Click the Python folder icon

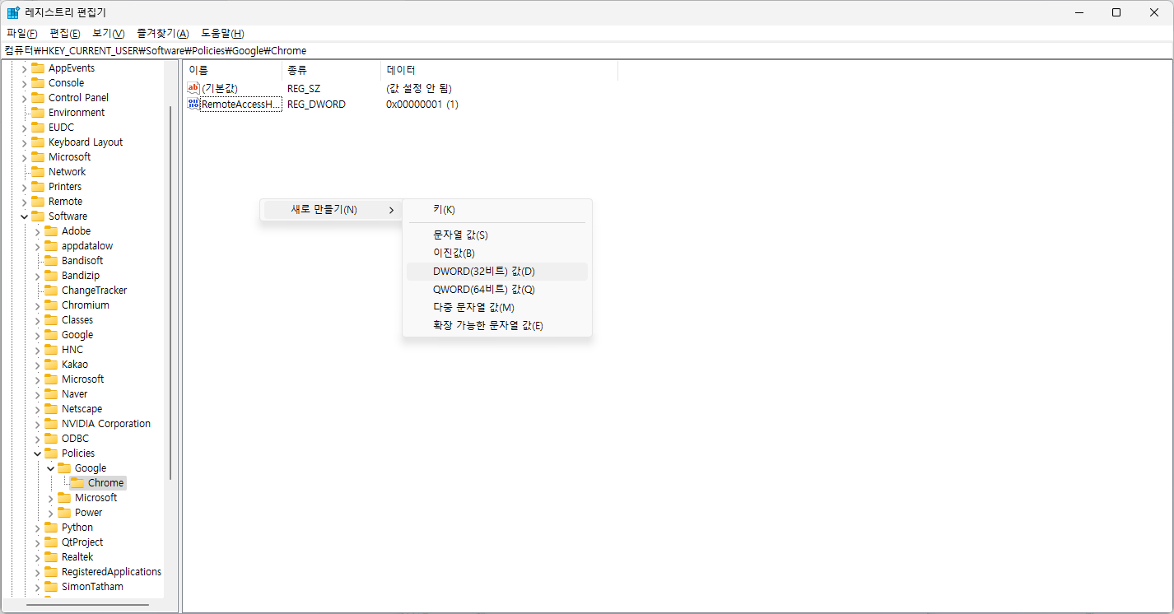click(51, 528)
